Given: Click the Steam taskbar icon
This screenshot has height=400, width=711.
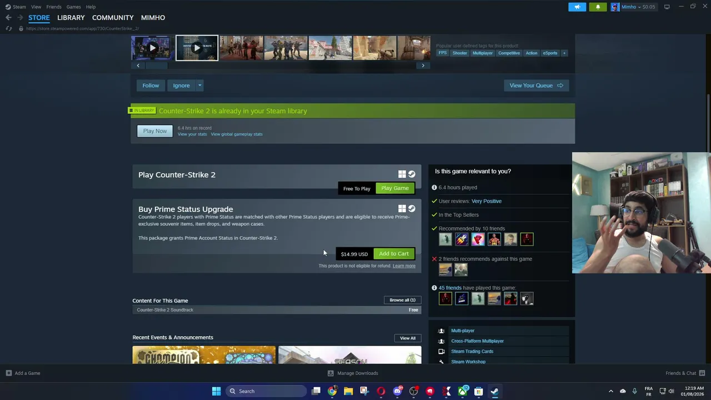Looking at the screenshot, I should point(494,391).
